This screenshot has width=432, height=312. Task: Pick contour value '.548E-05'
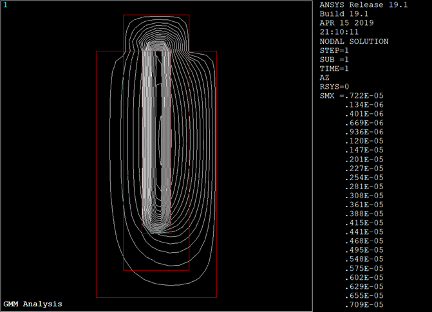(364, 259)
